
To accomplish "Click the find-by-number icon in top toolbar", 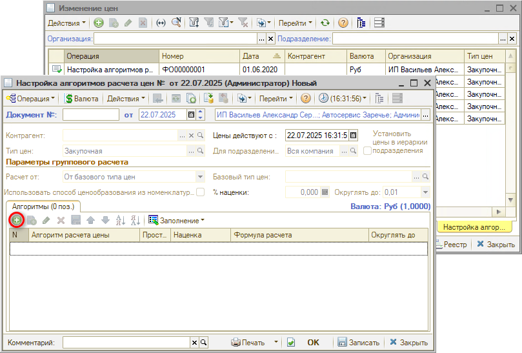I will (x=176, y=23).
